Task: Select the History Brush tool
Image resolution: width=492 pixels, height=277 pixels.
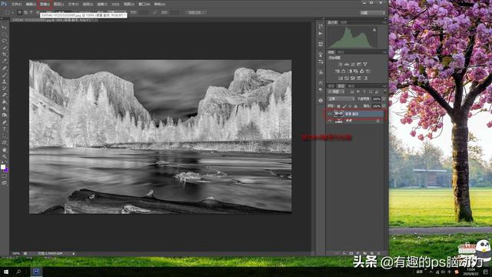Action: [5, 88]
